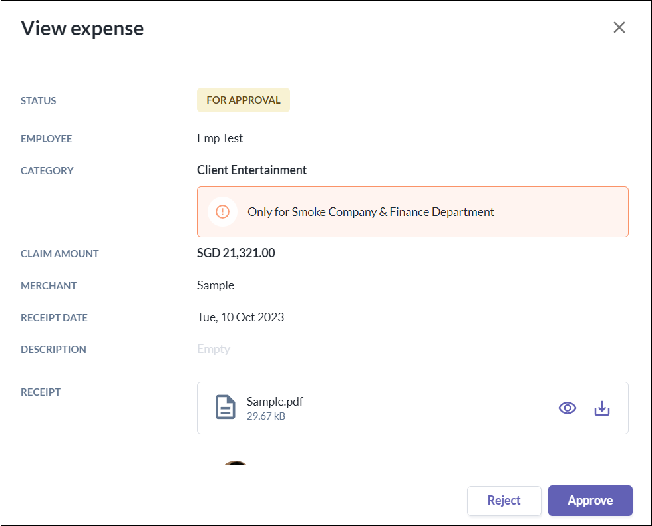
Task: Select the Sample.pdf file name
Action: 275,402
